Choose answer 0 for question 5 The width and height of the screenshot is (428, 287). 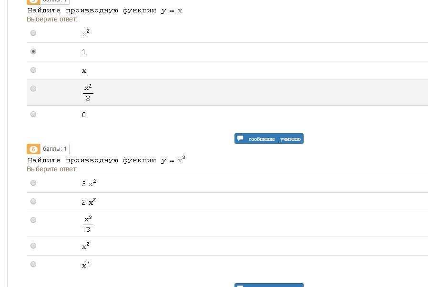coord(33,114)
